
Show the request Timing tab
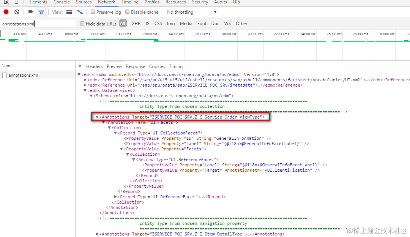pos(176,66)
